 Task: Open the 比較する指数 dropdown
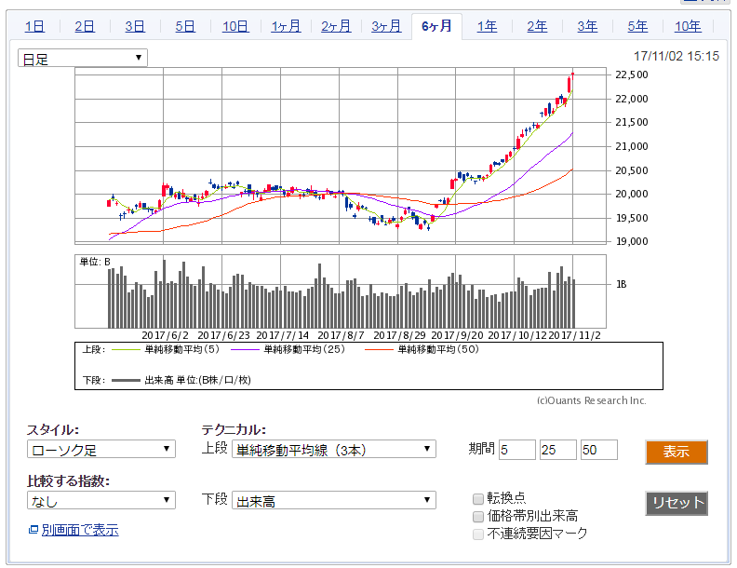(x=100, y=501)
